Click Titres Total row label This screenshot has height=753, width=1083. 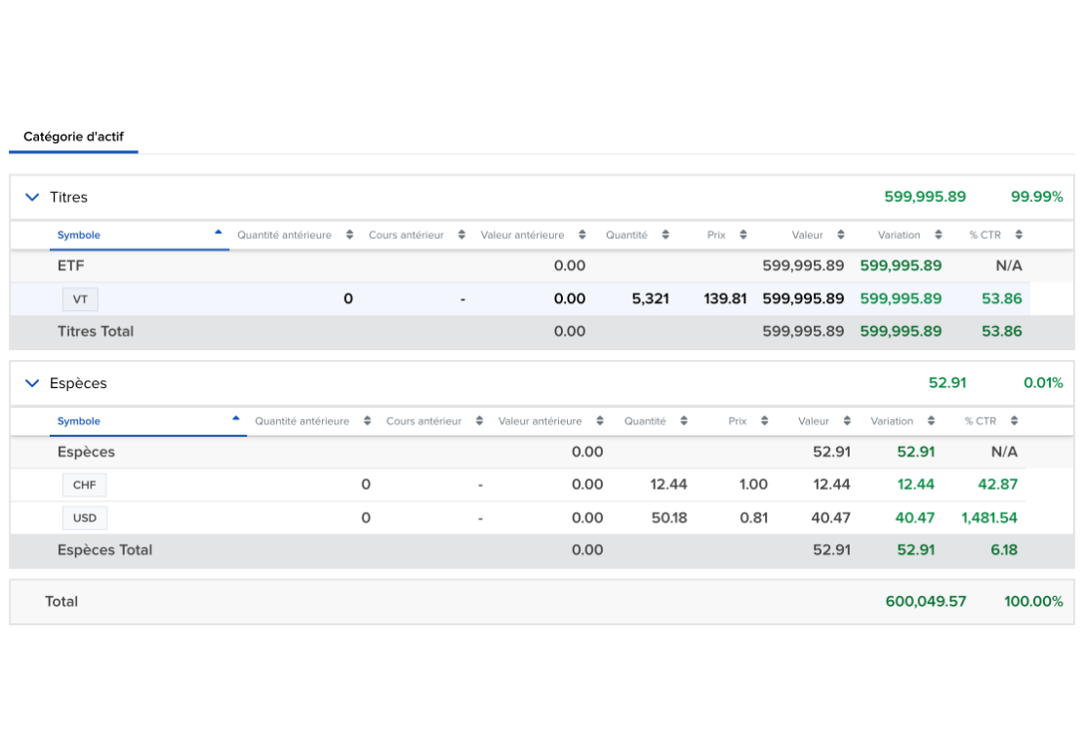(x=96, y=332)
